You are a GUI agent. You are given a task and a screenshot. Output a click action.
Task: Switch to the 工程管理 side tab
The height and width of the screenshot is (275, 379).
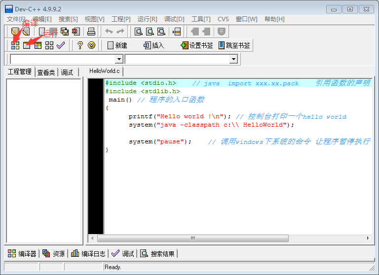coord(20,72)
